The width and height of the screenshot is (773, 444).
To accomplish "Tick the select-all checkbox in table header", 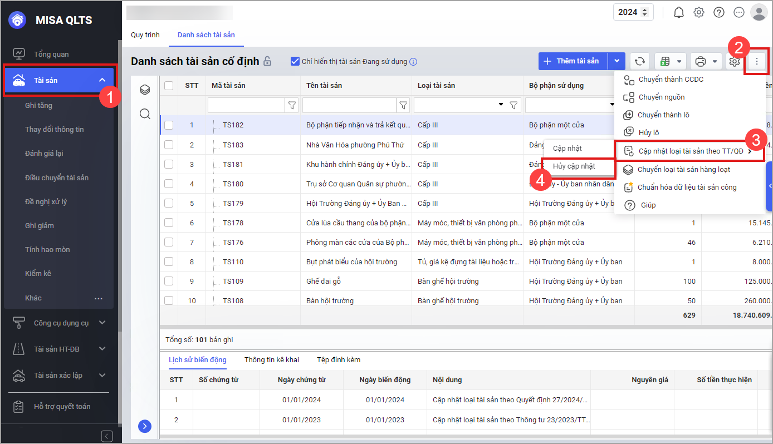I will (x=169, y=85).
